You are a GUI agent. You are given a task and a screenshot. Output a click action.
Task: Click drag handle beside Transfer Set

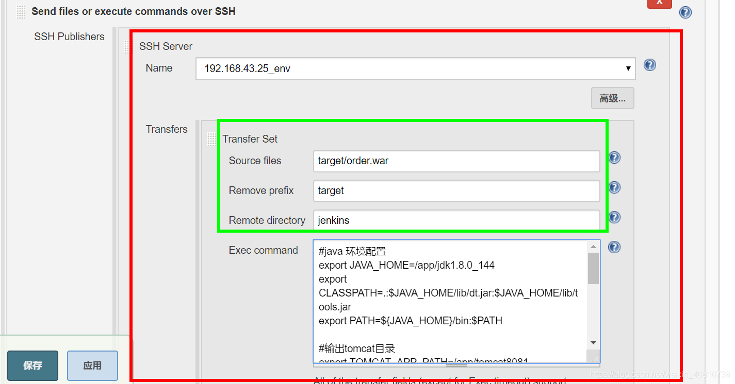tap(211, 139)
